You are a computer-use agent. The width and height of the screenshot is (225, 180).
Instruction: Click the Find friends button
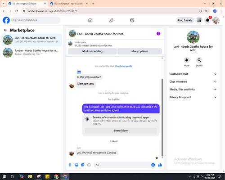tap(185, 20)
